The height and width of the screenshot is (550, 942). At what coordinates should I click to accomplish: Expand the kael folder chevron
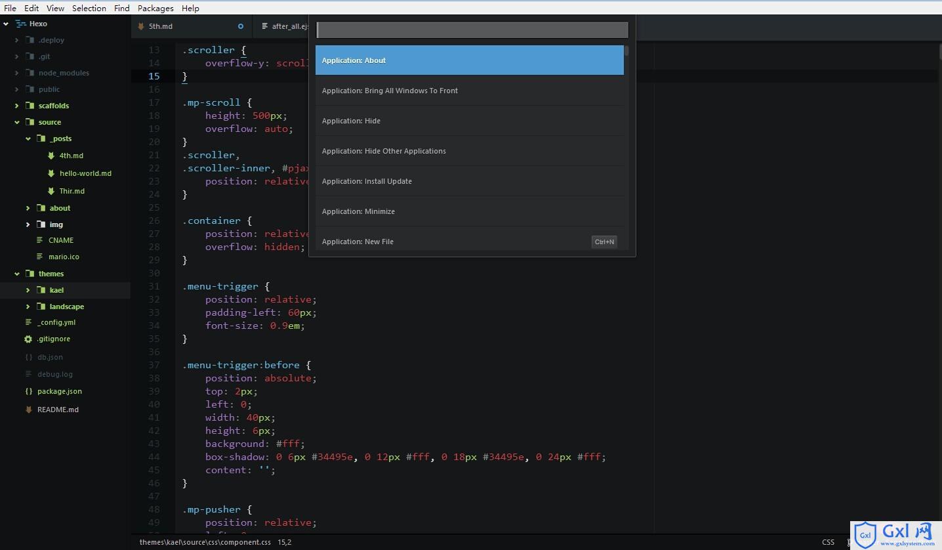pyautogui.click(x=28, y=290)
